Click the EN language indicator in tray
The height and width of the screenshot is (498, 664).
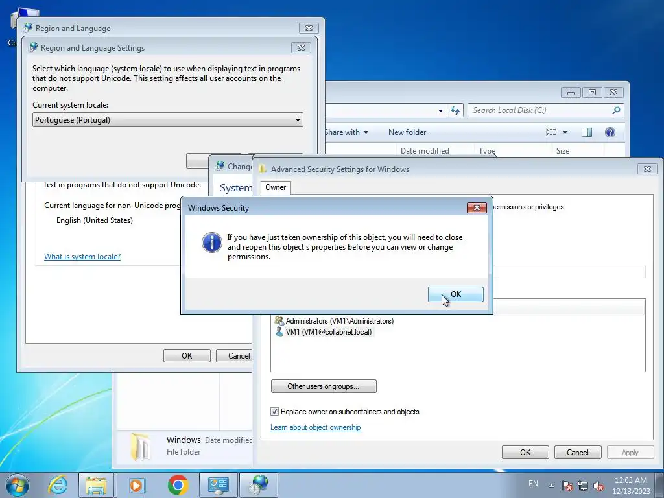(533, 484)
